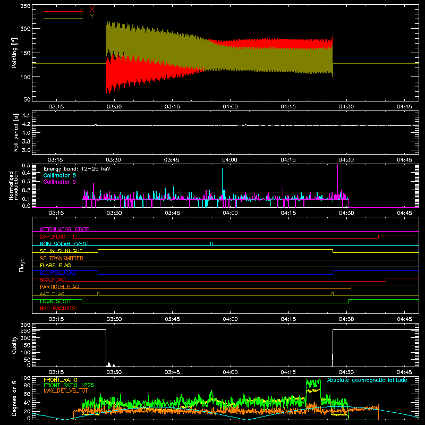Select the red X legend line sample
425x425 pixels.
(63, 11)
